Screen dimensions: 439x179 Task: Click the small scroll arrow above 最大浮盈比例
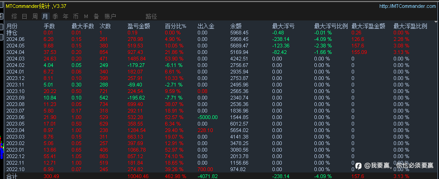[436, 21]
